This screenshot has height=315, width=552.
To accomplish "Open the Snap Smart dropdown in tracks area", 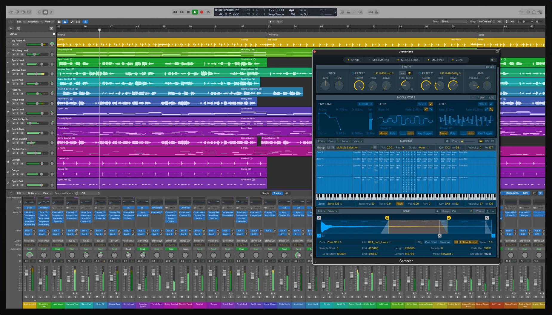I will point(454,21).
